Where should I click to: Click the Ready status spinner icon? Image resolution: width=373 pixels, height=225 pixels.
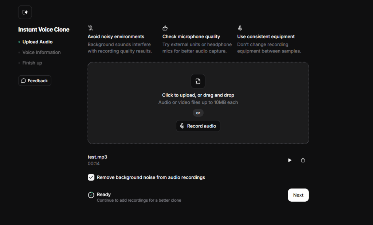(x=91, y=195)
